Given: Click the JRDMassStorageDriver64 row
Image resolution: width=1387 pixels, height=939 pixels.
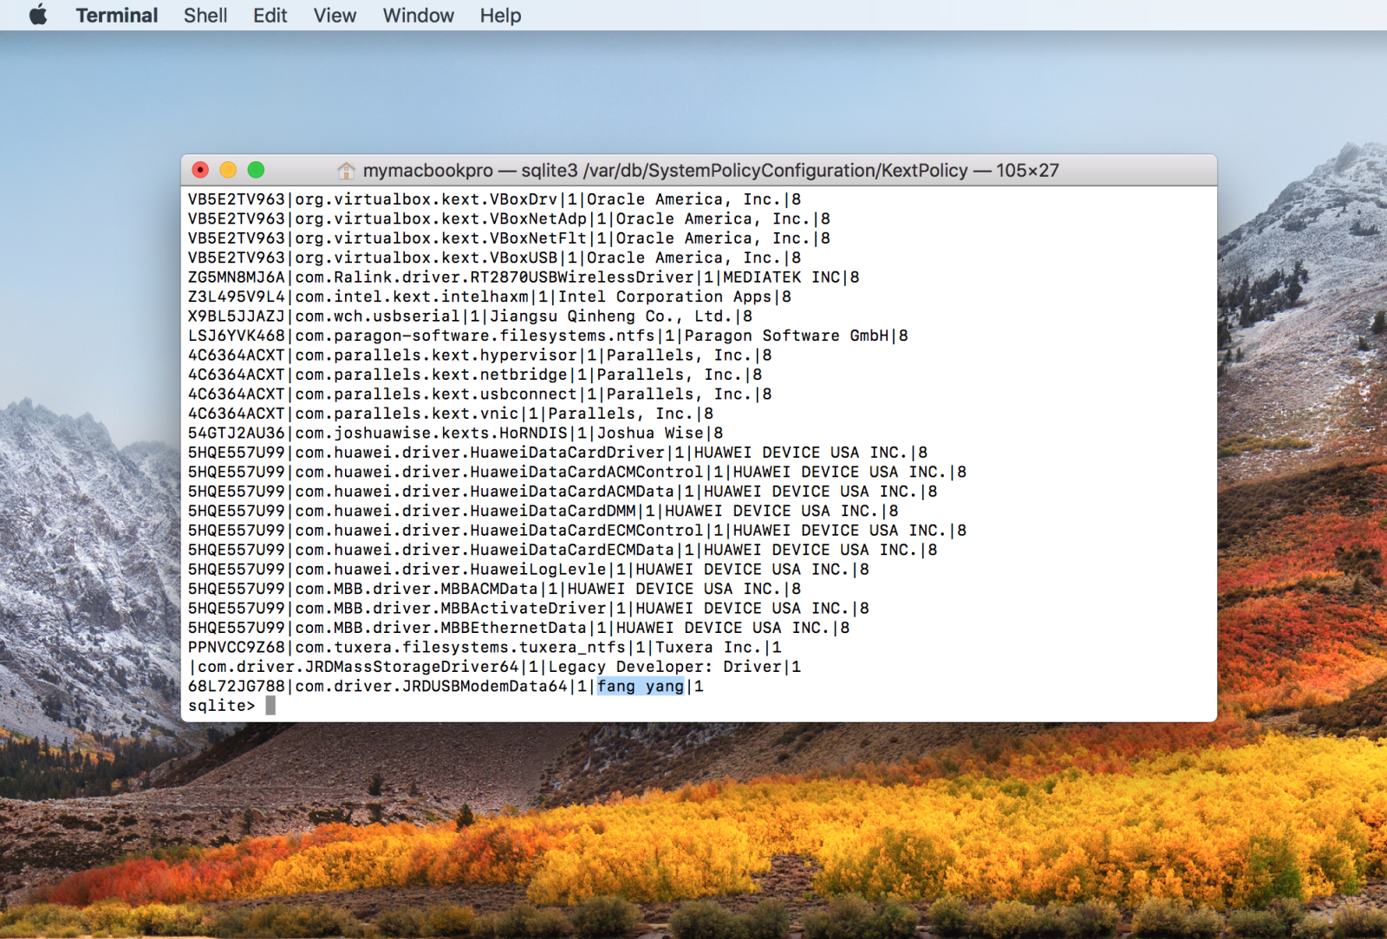Looking at the screenshot, I should (495, 668).
